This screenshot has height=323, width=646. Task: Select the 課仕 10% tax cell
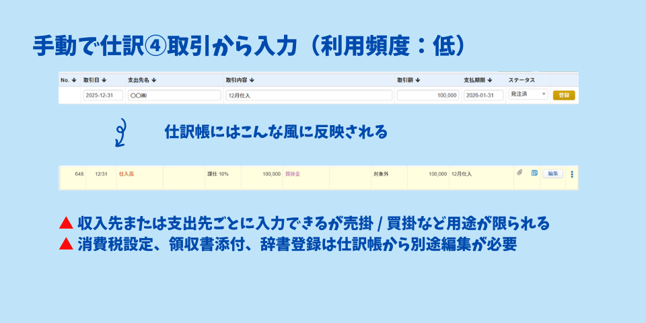(223, 178)
